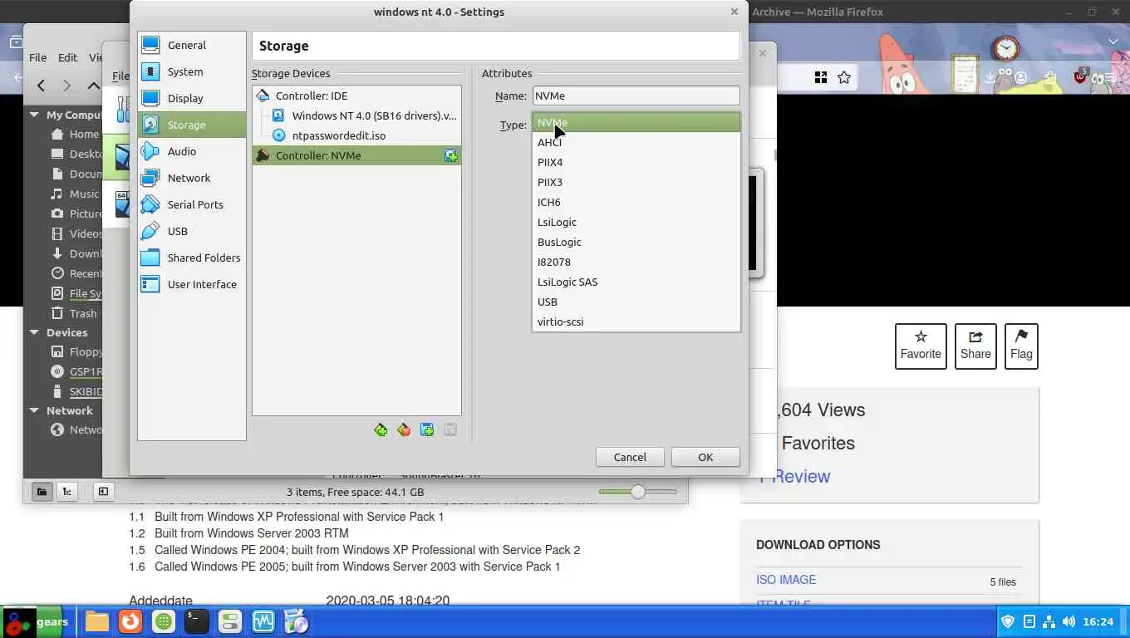
Task: Choose LsiLogic controller type
Action: [x=636, y=222]
